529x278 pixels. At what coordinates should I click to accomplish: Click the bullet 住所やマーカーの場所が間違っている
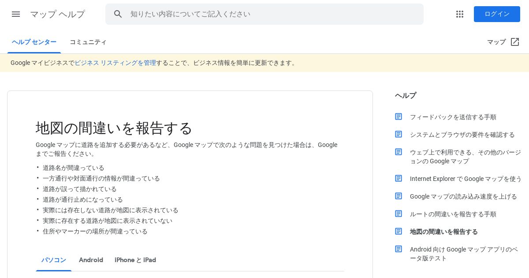[95, 231]
